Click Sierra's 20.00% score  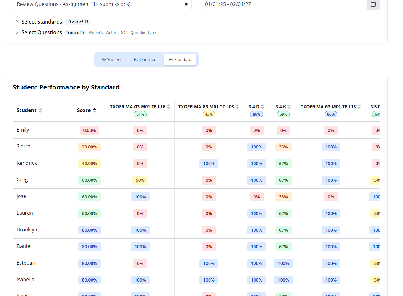[90, 147]
